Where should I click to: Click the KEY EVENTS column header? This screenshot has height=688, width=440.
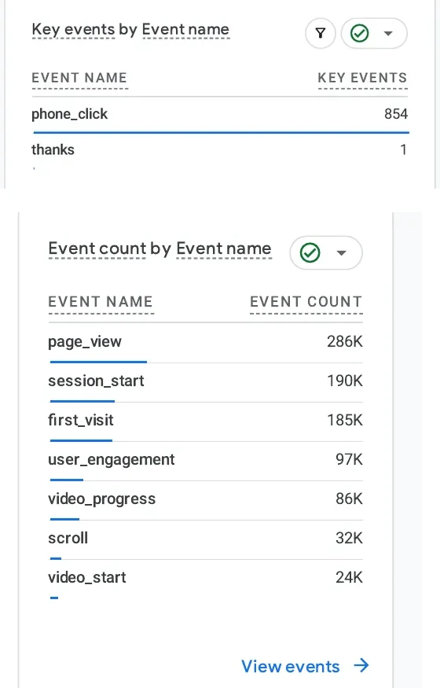point(362,78)
